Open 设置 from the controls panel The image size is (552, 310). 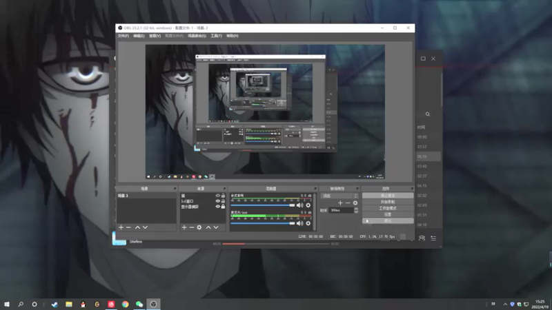(388, 214)
